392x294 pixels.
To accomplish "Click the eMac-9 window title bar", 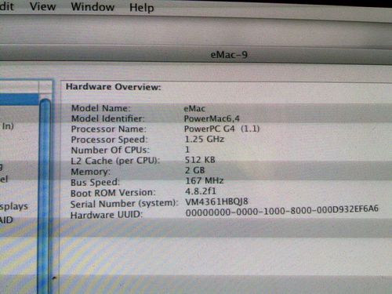I will click(x=229, y=55).
